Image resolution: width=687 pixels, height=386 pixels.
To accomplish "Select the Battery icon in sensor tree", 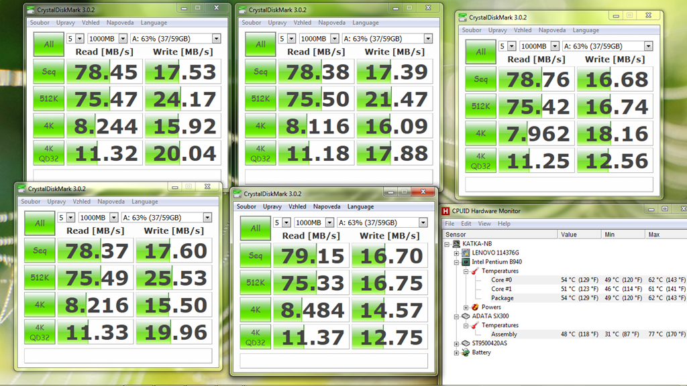I will tap(466, 352).
